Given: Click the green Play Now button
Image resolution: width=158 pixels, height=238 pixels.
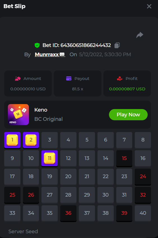Looking at the screenshot, I should pyautogui.click(x=128, y=115).
